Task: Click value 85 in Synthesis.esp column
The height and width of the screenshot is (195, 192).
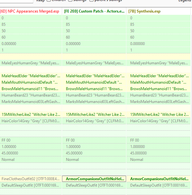Action: (x=158, y=24)
